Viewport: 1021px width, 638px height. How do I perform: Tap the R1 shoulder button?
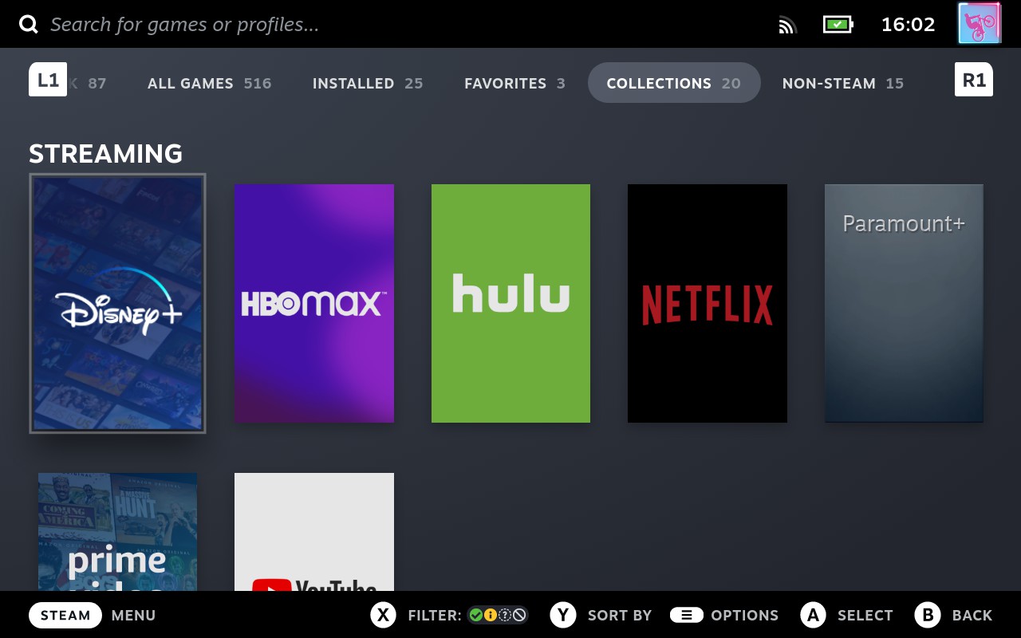click(974, 80)
